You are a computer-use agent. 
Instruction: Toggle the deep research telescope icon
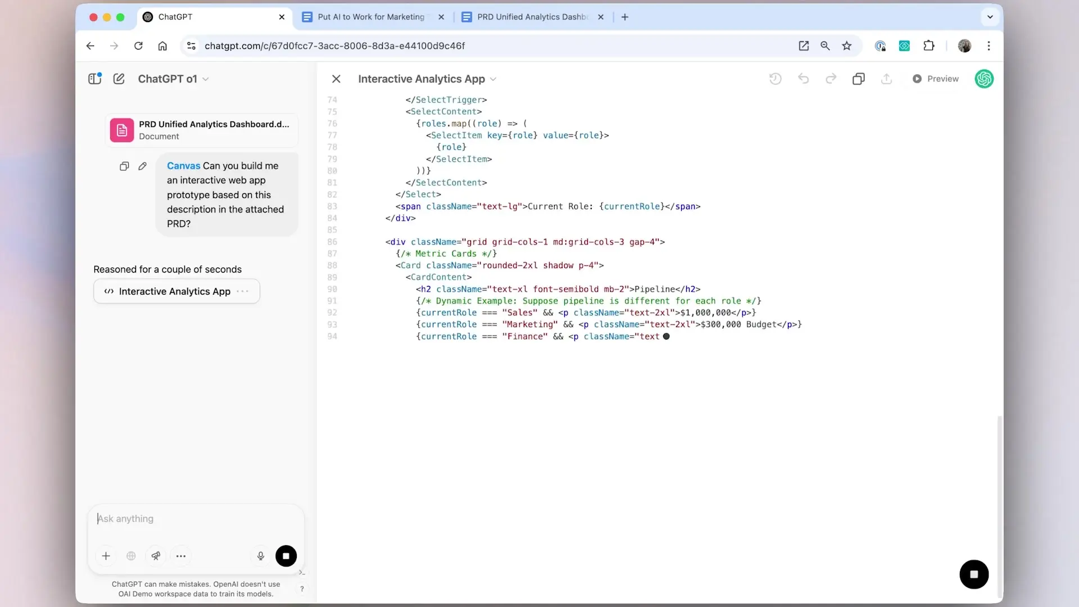point(156,556)
